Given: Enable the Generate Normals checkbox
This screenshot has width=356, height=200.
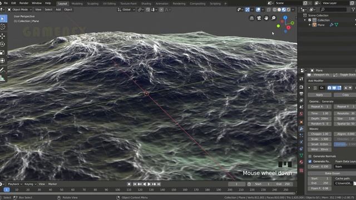Looking at the screenshot, I should click(x=310, y=156).
